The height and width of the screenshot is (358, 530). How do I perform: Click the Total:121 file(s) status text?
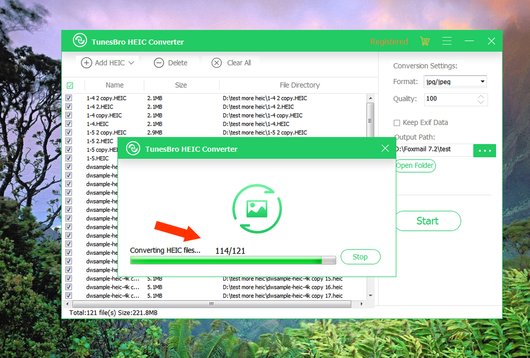(x=113, y=313)
